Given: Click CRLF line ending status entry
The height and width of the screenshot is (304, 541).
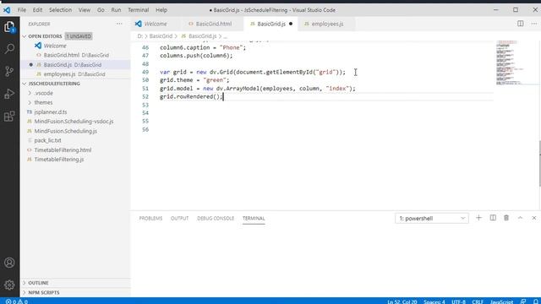Looking at the screenshot, I should (478, 301).
